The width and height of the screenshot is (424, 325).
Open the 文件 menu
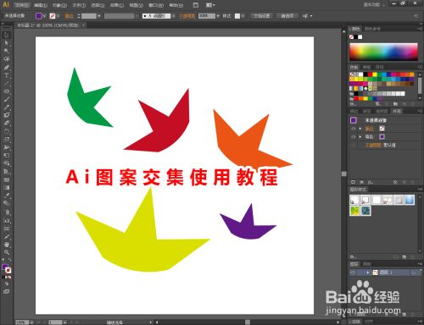click(x=22, y=5)
